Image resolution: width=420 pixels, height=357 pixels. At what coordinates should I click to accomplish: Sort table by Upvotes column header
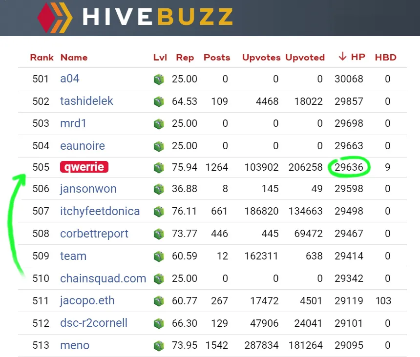(261, 58)
